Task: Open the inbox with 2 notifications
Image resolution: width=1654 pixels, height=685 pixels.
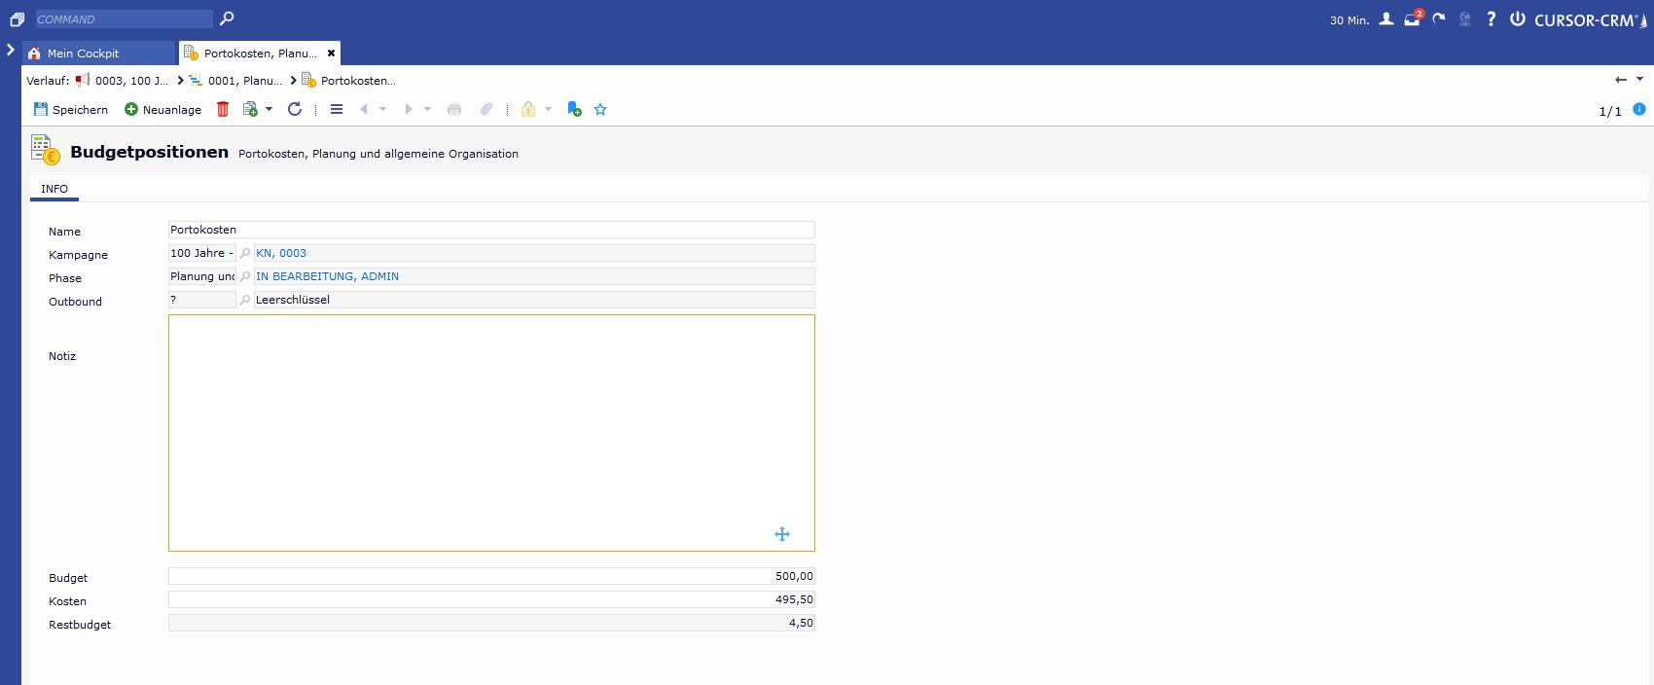Action: pyautogui.click(x=1412, y=19)
